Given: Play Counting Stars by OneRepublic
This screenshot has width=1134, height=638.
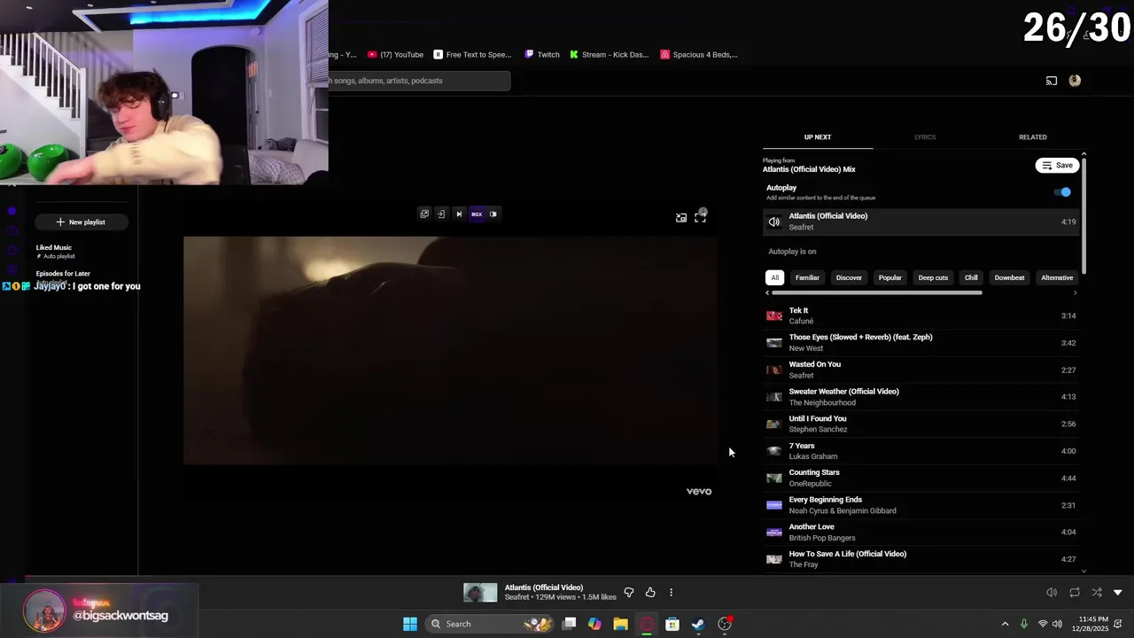Looking at the screenshot, I should 921,478.
